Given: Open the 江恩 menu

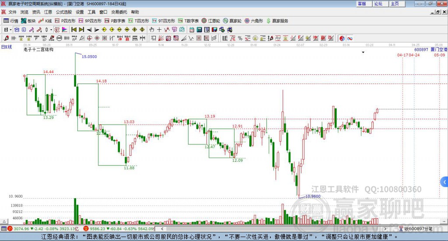Looking at the screenshot, I should [48, 12].
